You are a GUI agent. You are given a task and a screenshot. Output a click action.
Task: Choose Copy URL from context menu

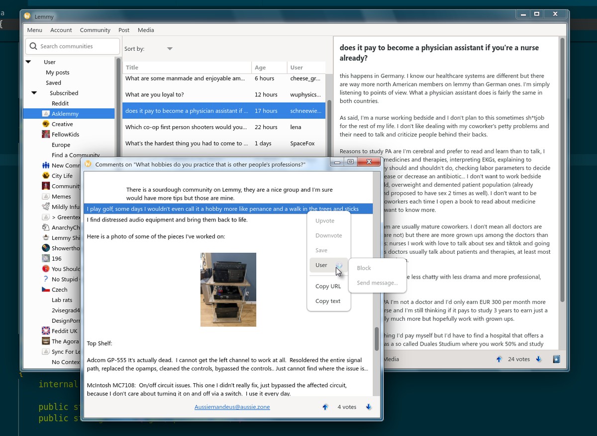pyautogui.click(x=328, y=286)
